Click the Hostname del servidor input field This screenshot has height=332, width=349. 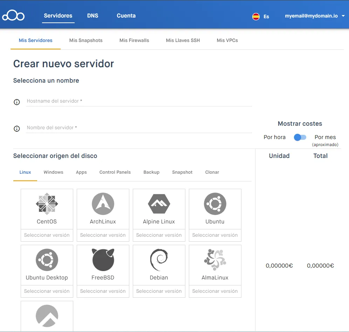(139, 101)
